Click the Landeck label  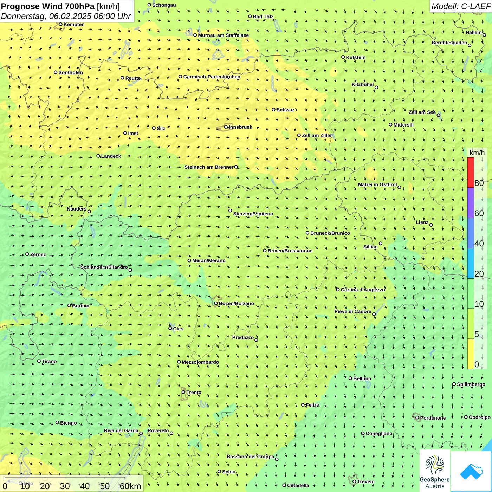111,156
